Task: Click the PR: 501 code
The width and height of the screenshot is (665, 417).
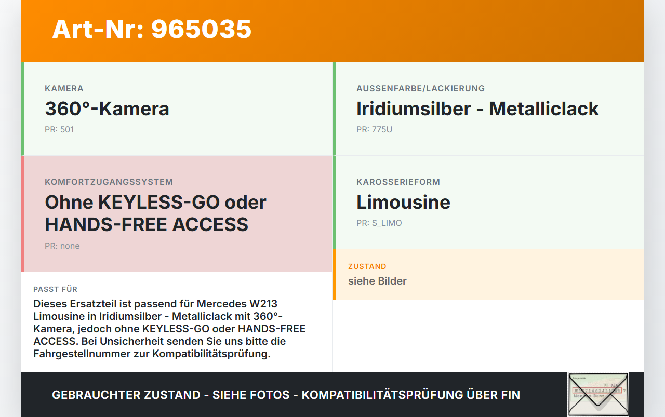Action: [x=59, y=129]
